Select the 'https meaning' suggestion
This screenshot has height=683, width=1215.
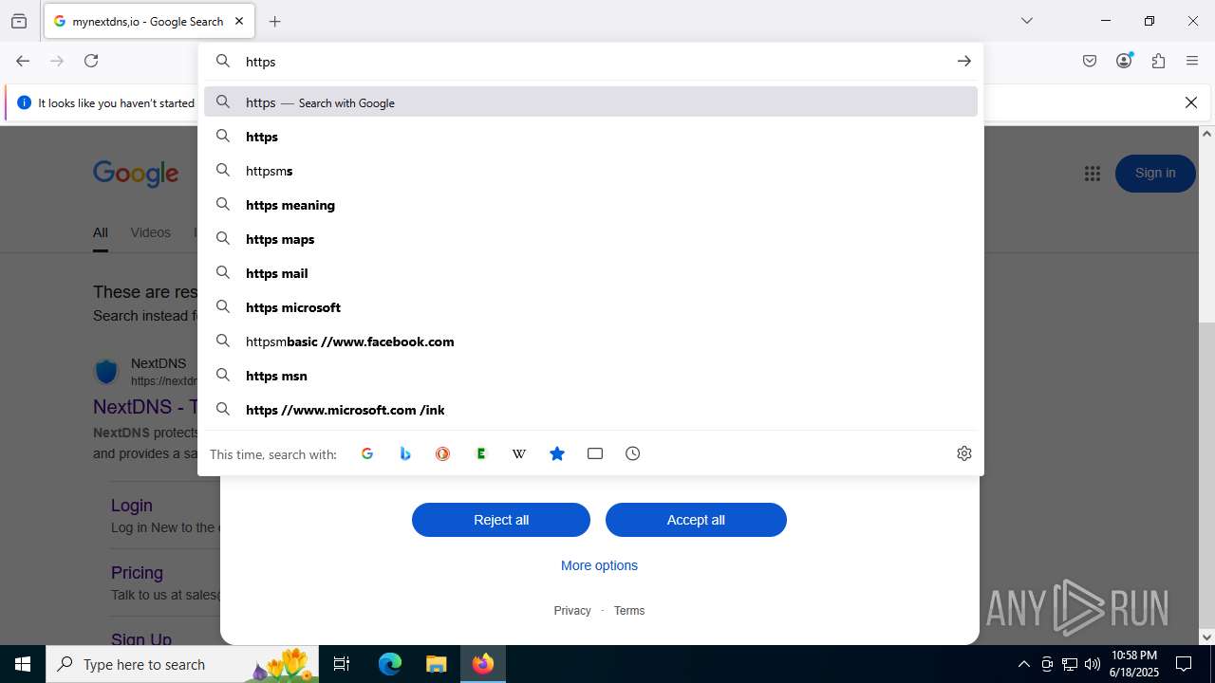(590, 205)
